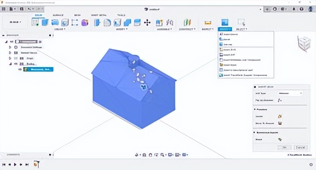Click the Create Sketch tool icon
The width and height of the screenshot is (316, 170).
(35, 22)
